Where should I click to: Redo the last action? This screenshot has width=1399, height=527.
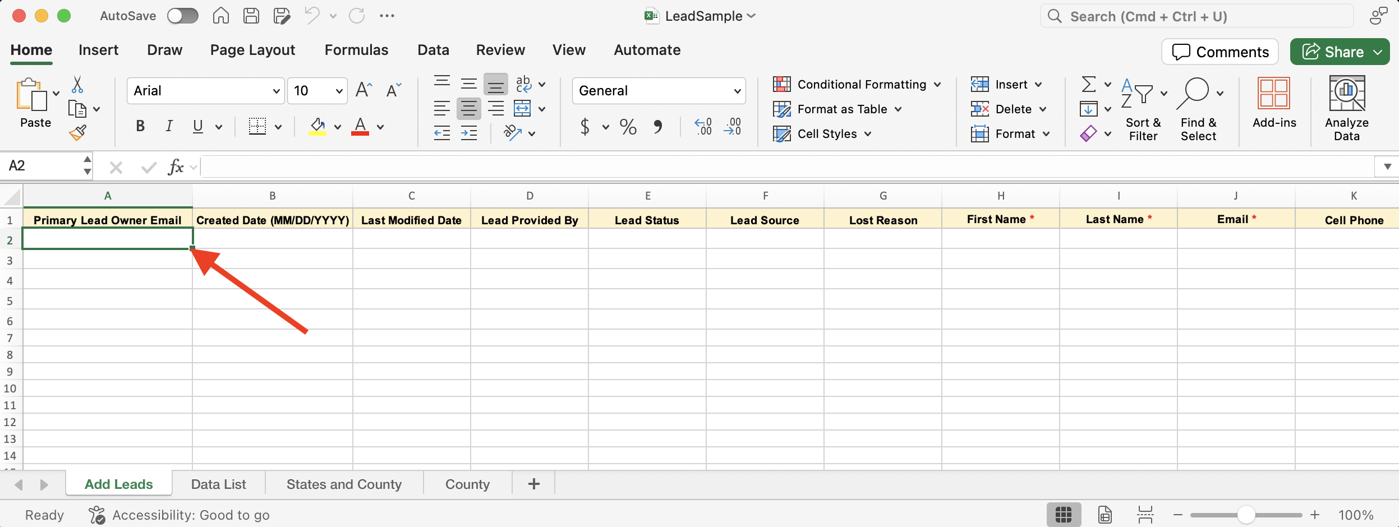pos(357,16)
